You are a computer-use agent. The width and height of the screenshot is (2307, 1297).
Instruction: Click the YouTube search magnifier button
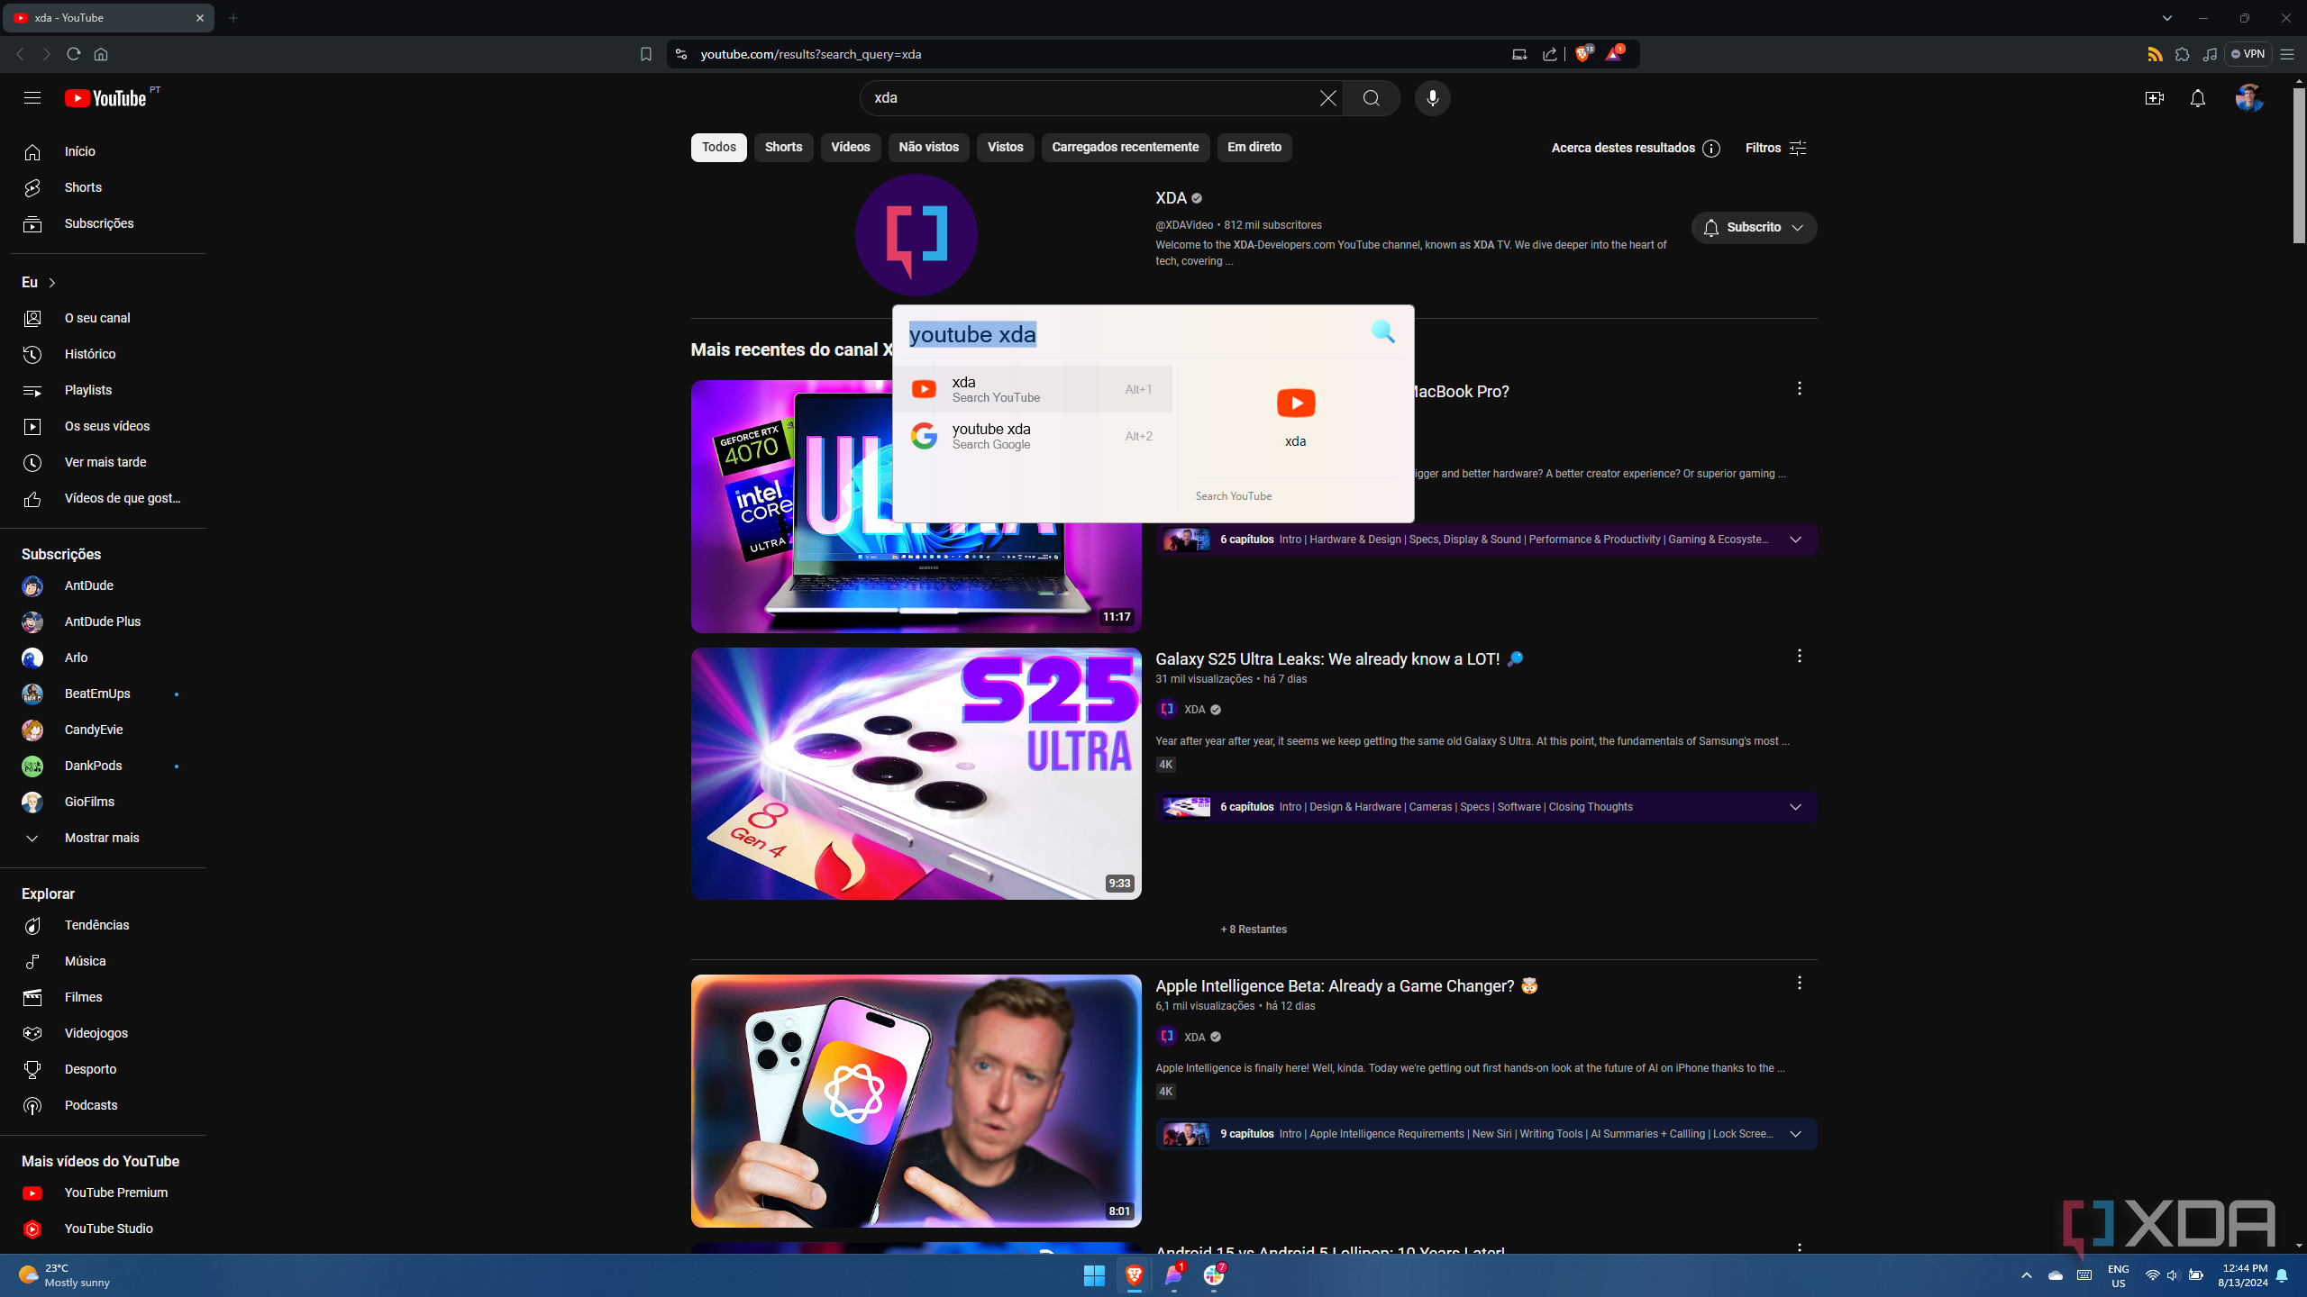1371,98
